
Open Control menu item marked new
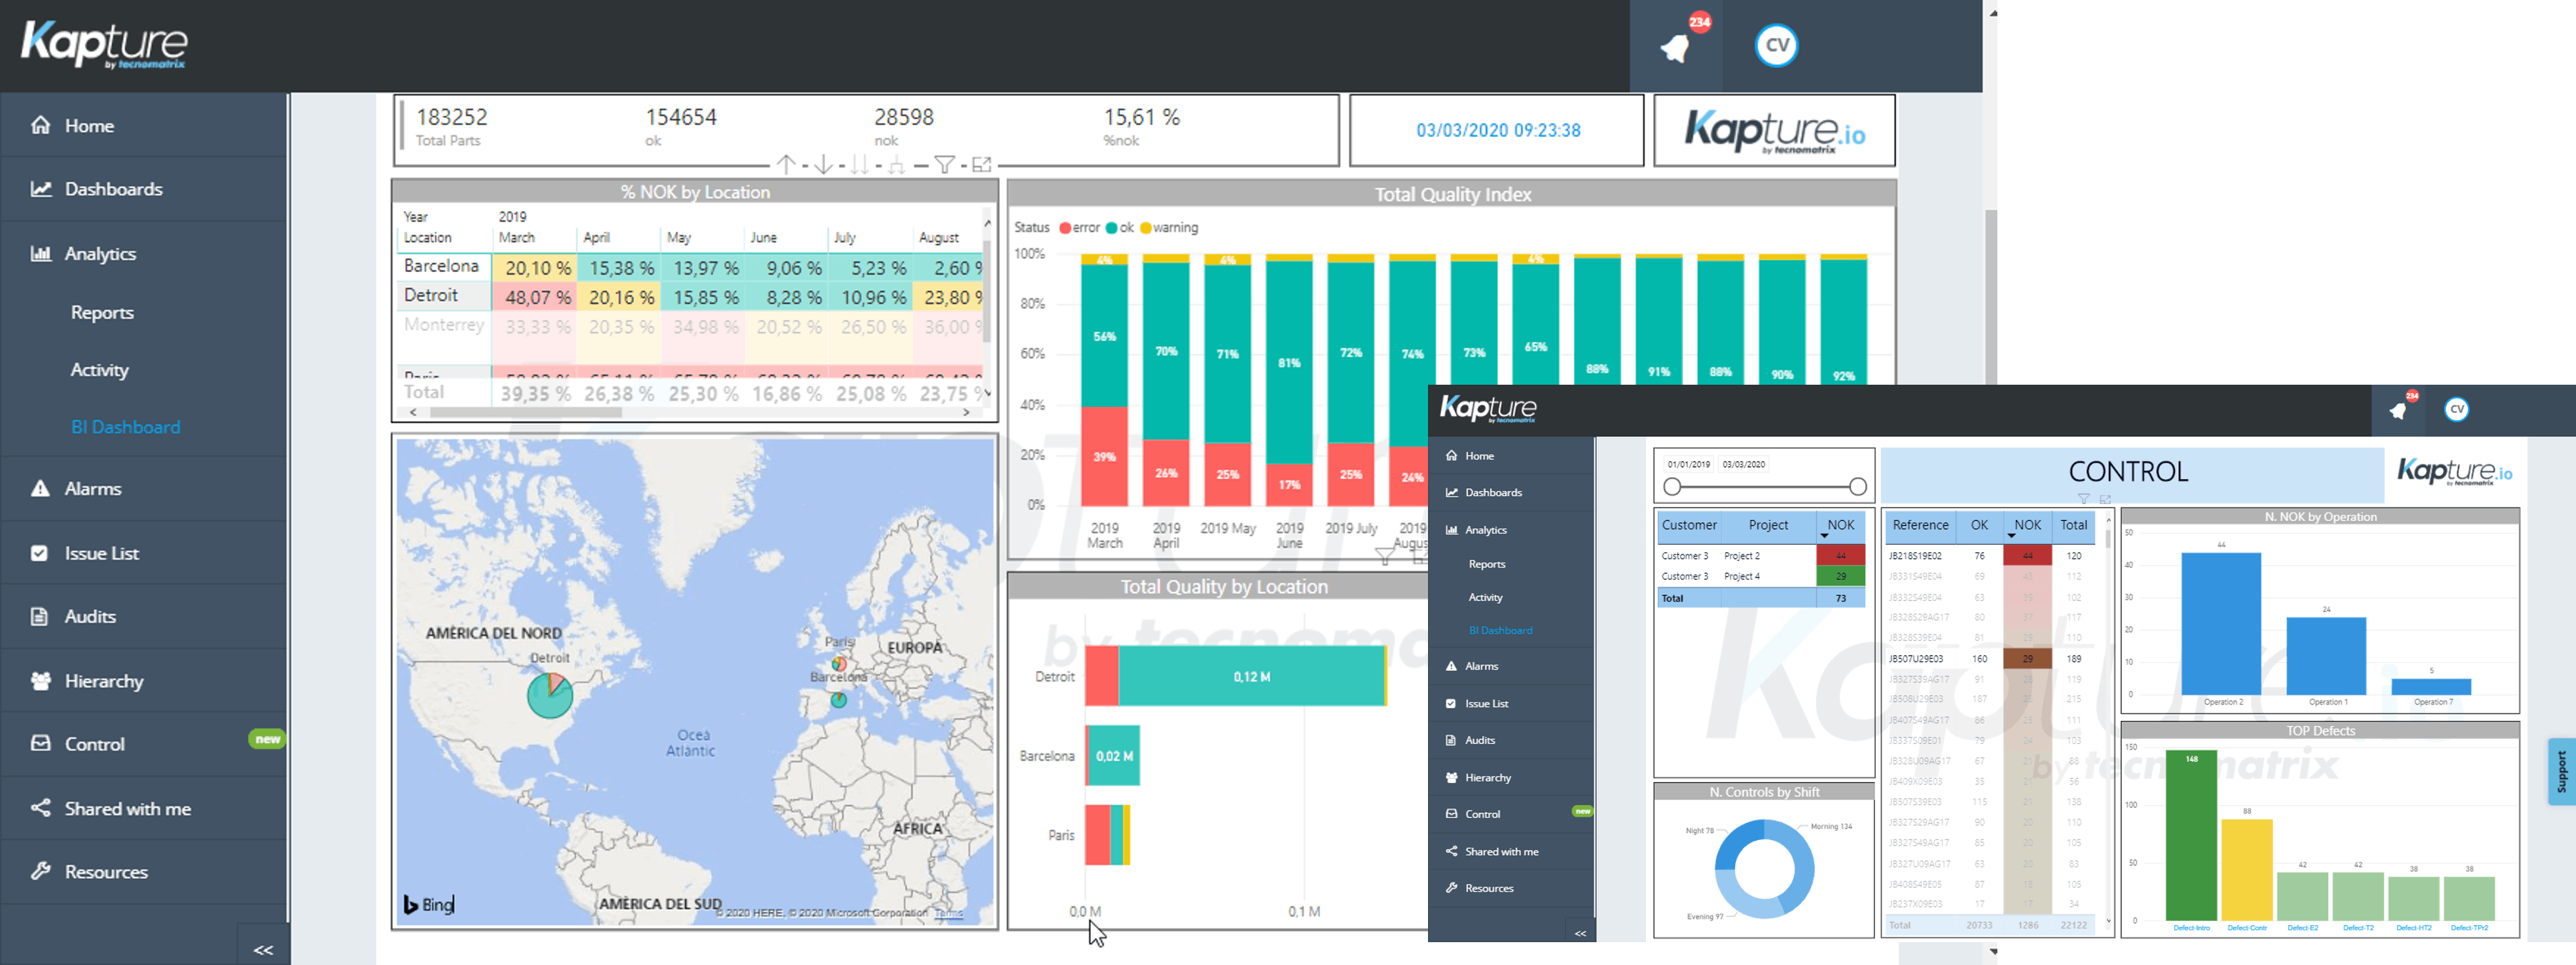pyautogui.click(x=95, y=744)
